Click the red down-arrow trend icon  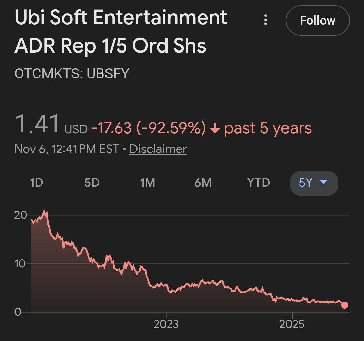(215, 129)
